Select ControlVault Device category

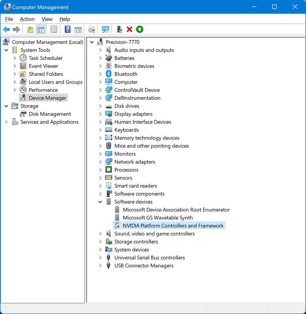click(x=137, y=90)
